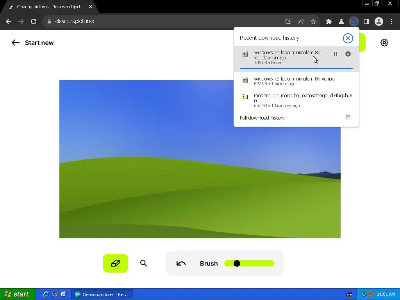Click the lock icon in address bar
This screenshot has width=400, height=300.
(x=49, y=21)
